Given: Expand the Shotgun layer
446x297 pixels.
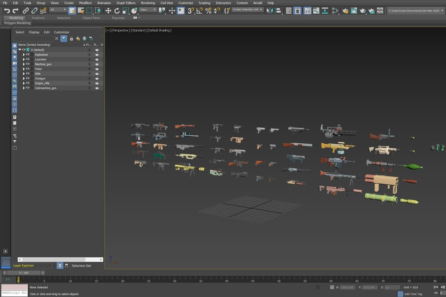Looking at the screenshot, I should (x=24, y=78).
